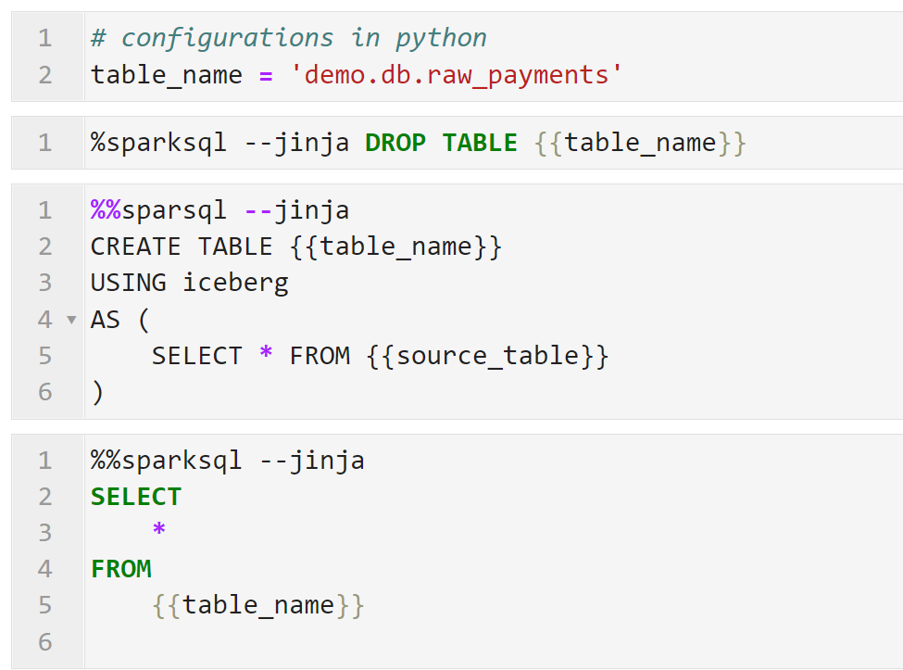Click the purple asterisk in last cell

click(159, 532)
